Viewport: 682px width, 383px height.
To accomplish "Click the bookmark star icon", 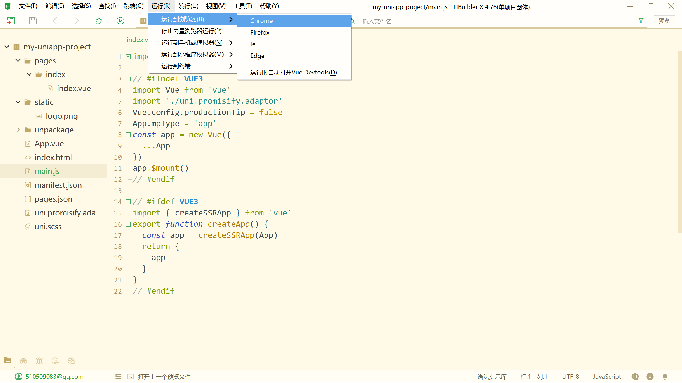I will (99, 21).
